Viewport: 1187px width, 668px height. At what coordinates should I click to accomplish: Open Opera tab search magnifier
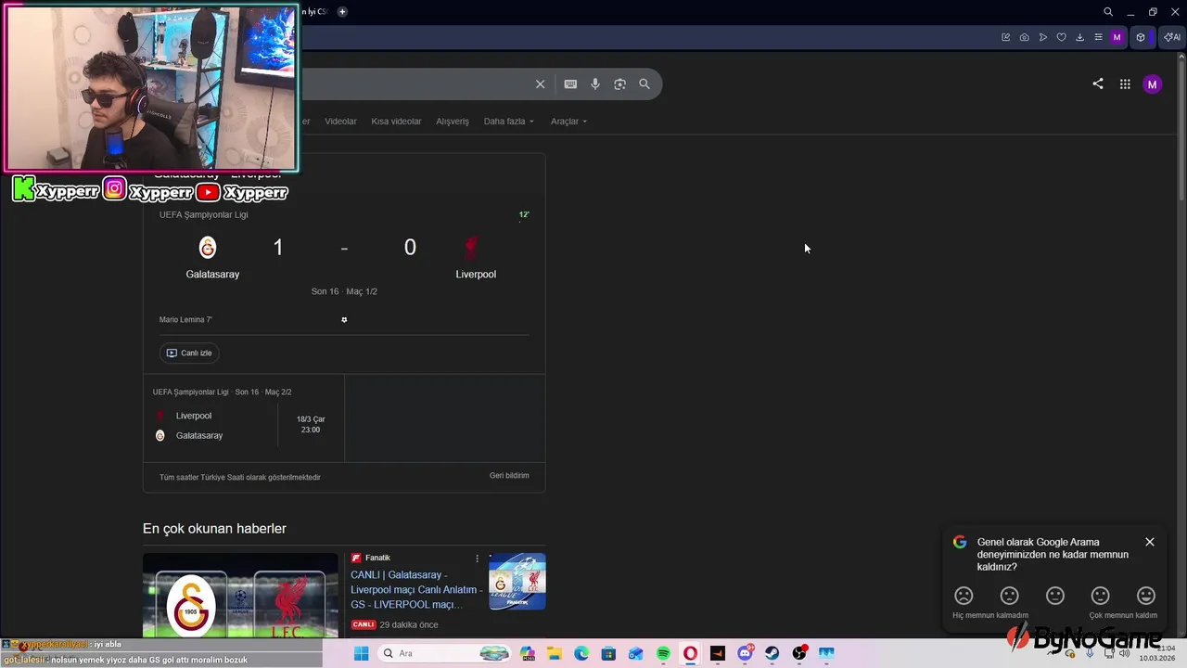[x=1108, y=12]
